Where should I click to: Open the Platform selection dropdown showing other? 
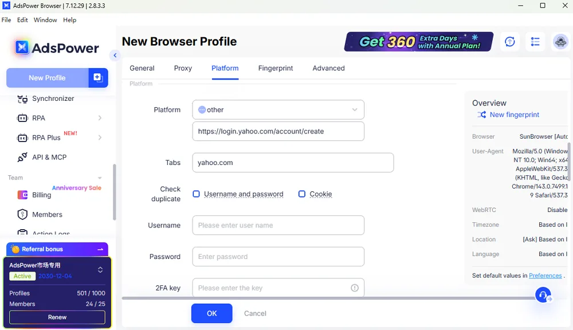pos(278,109)
